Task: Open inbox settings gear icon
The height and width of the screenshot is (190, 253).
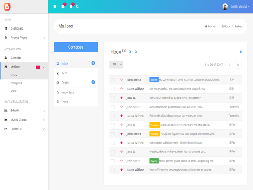Action: pyautogui.click(x=240, y=52)
